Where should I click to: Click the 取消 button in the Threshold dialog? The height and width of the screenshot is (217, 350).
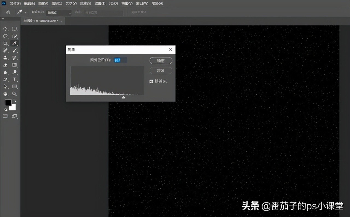point(161,71)
